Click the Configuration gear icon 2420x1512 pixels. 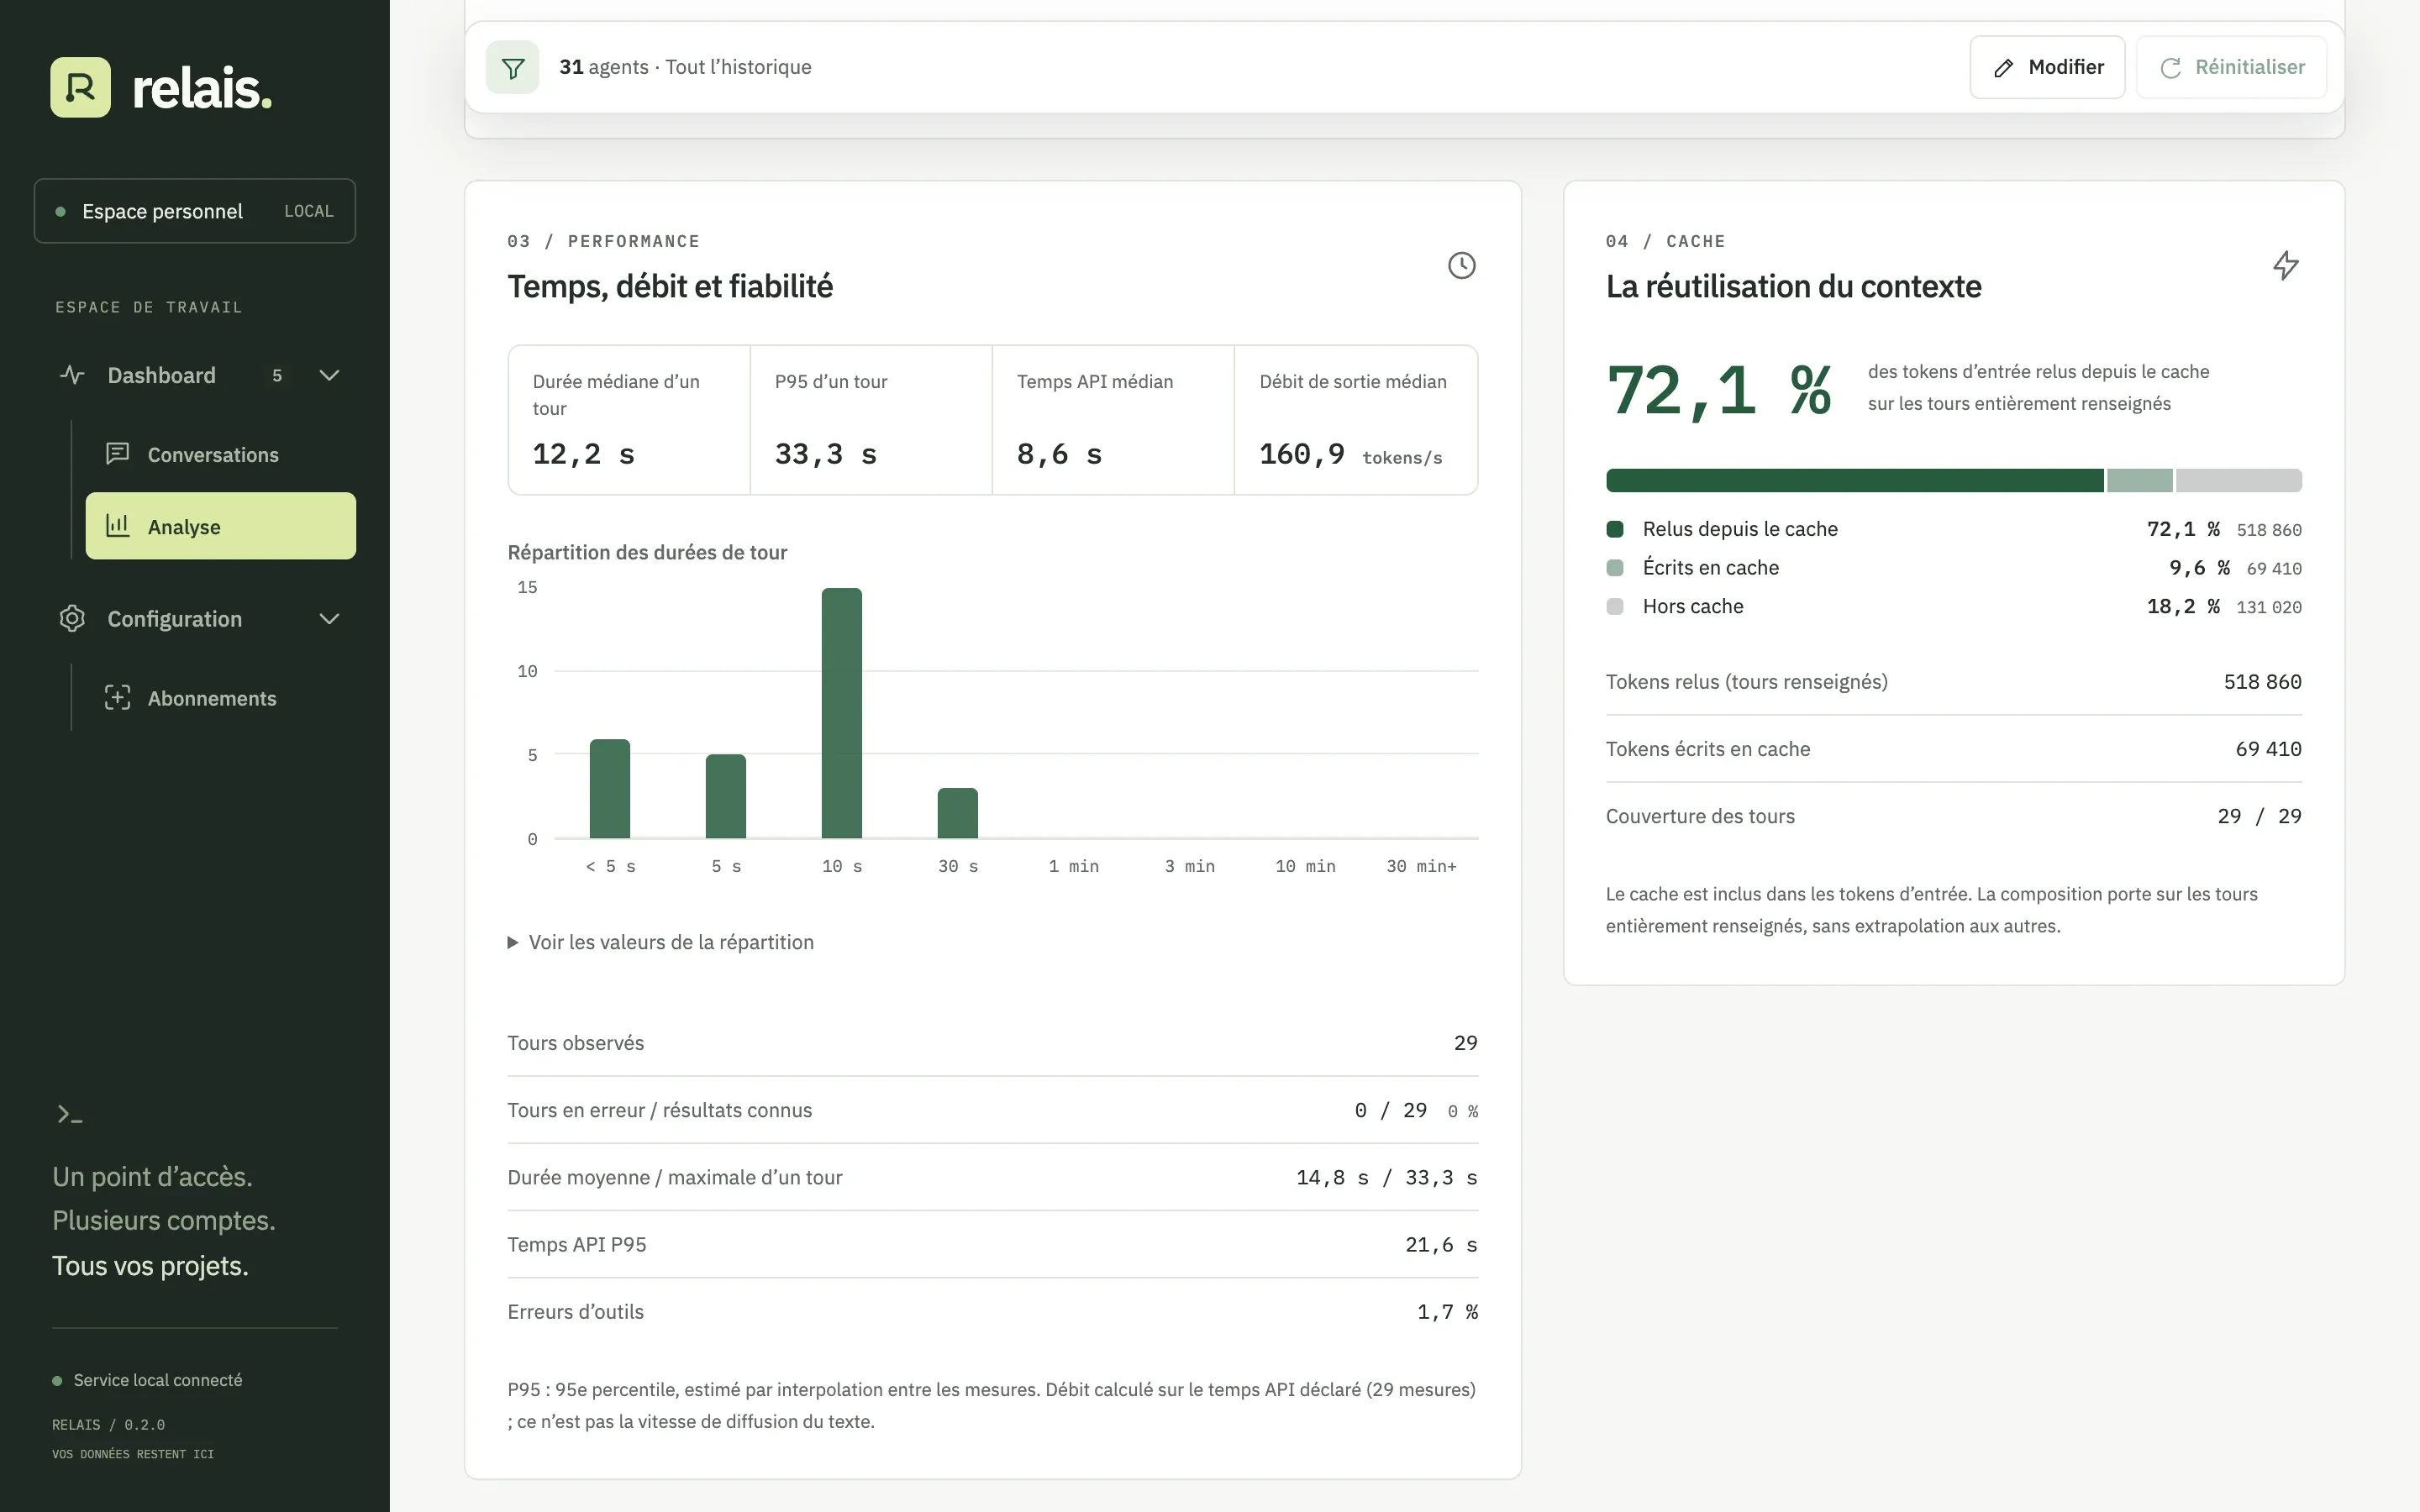(x=72, y=618)
